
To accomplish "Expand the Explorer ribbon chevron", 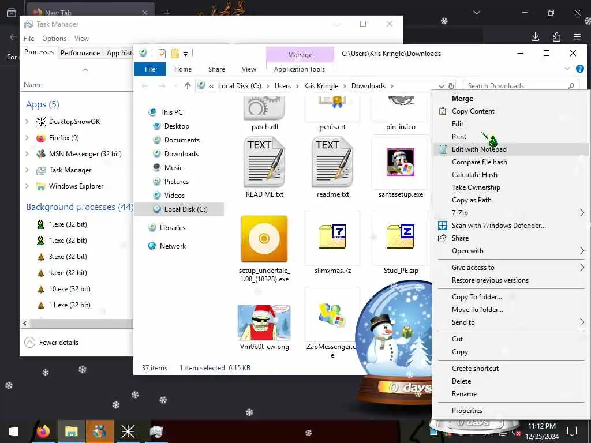I will 567,69.
